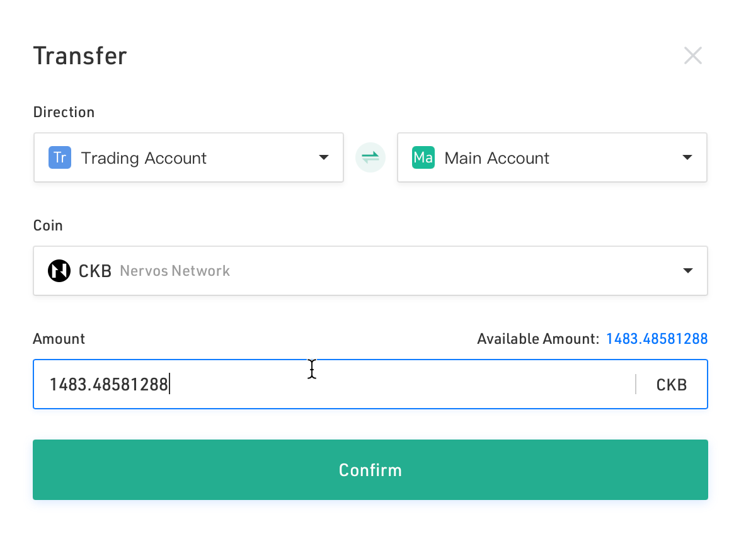This screenshot has width=746, height=534.
Task: Expand the CKB coin selector
Action: [370, 271]
